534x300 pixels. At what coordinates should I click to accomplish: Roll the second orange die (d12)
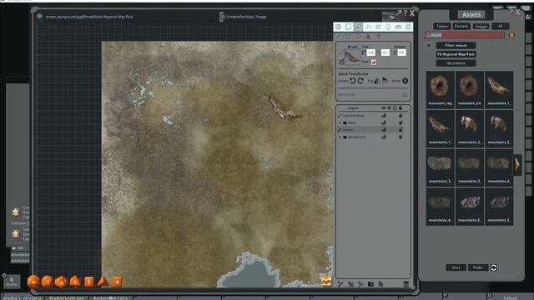[x=47, y=282]
